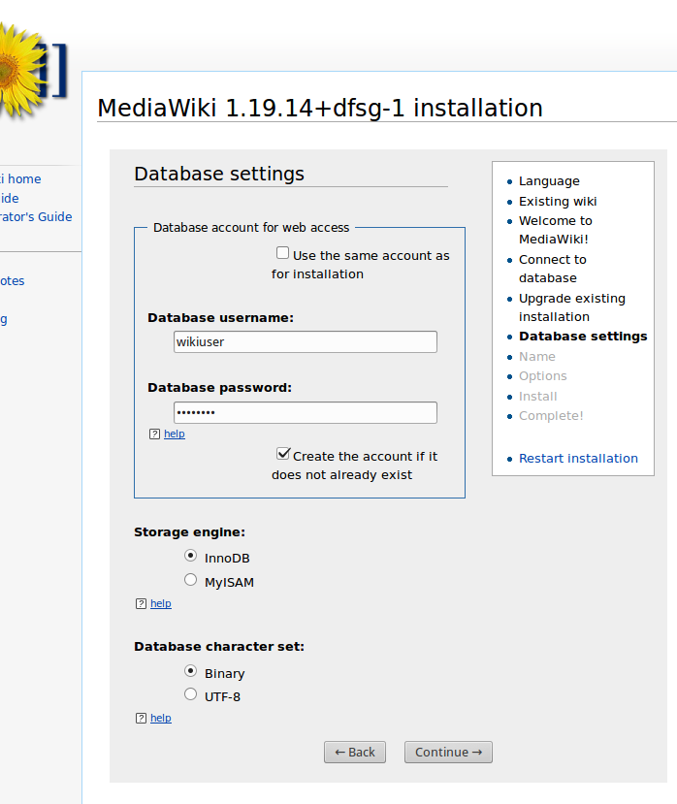Click 'Database character set:' label
This screenshot has width=677, height=804.
(x=219, y=647)
